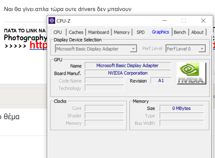The image size is (215, 158).
Task: Click the CPU-Z app icon in title bar
Action: tap(52, 20)
